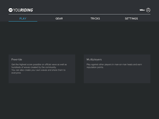This screenshot has height=119, width=159.
Task: Choose the Freeride game mode card
Action: 42,69
